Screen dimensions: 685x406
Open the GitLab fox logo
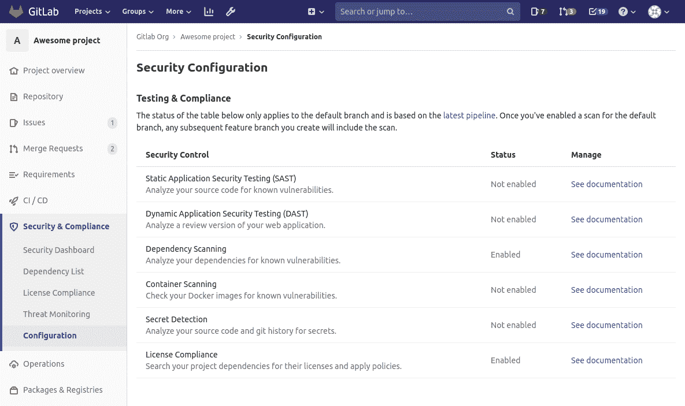(x=17, y=11)
